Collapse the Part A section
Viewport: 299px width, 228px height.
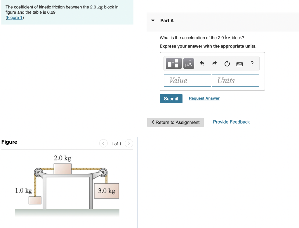click(x=153, y=20)
